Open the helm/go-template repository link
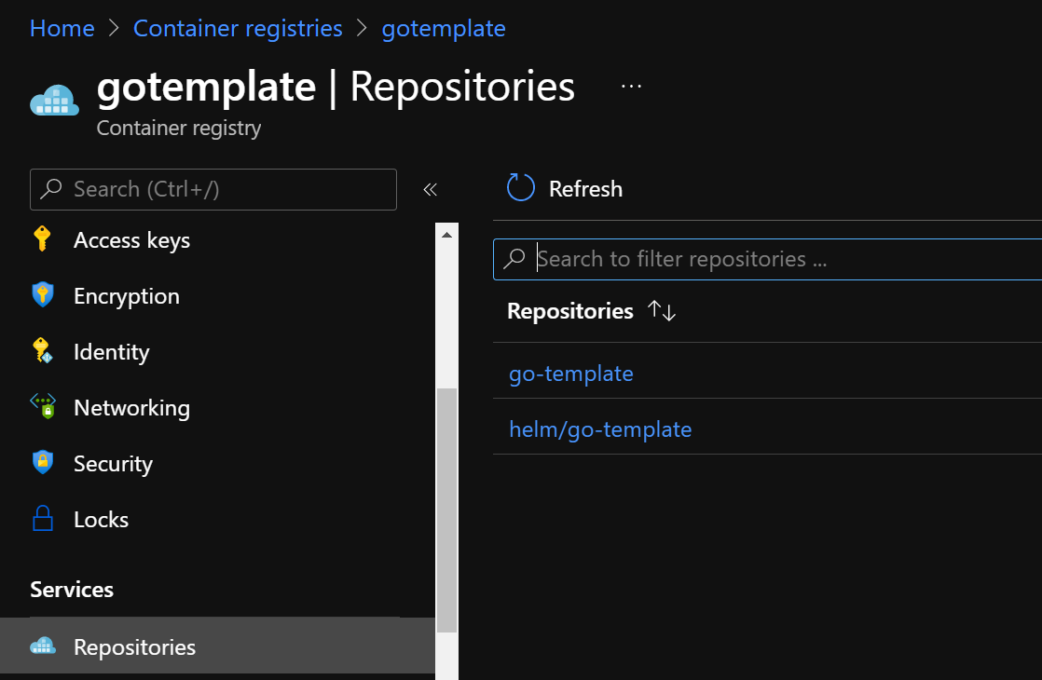 point(599,429)
